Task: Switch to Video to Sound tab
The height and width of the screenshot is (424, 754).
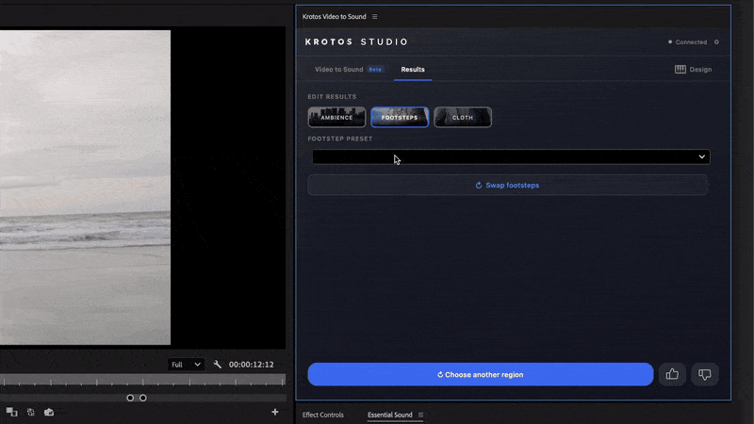Action: (339, 69)
